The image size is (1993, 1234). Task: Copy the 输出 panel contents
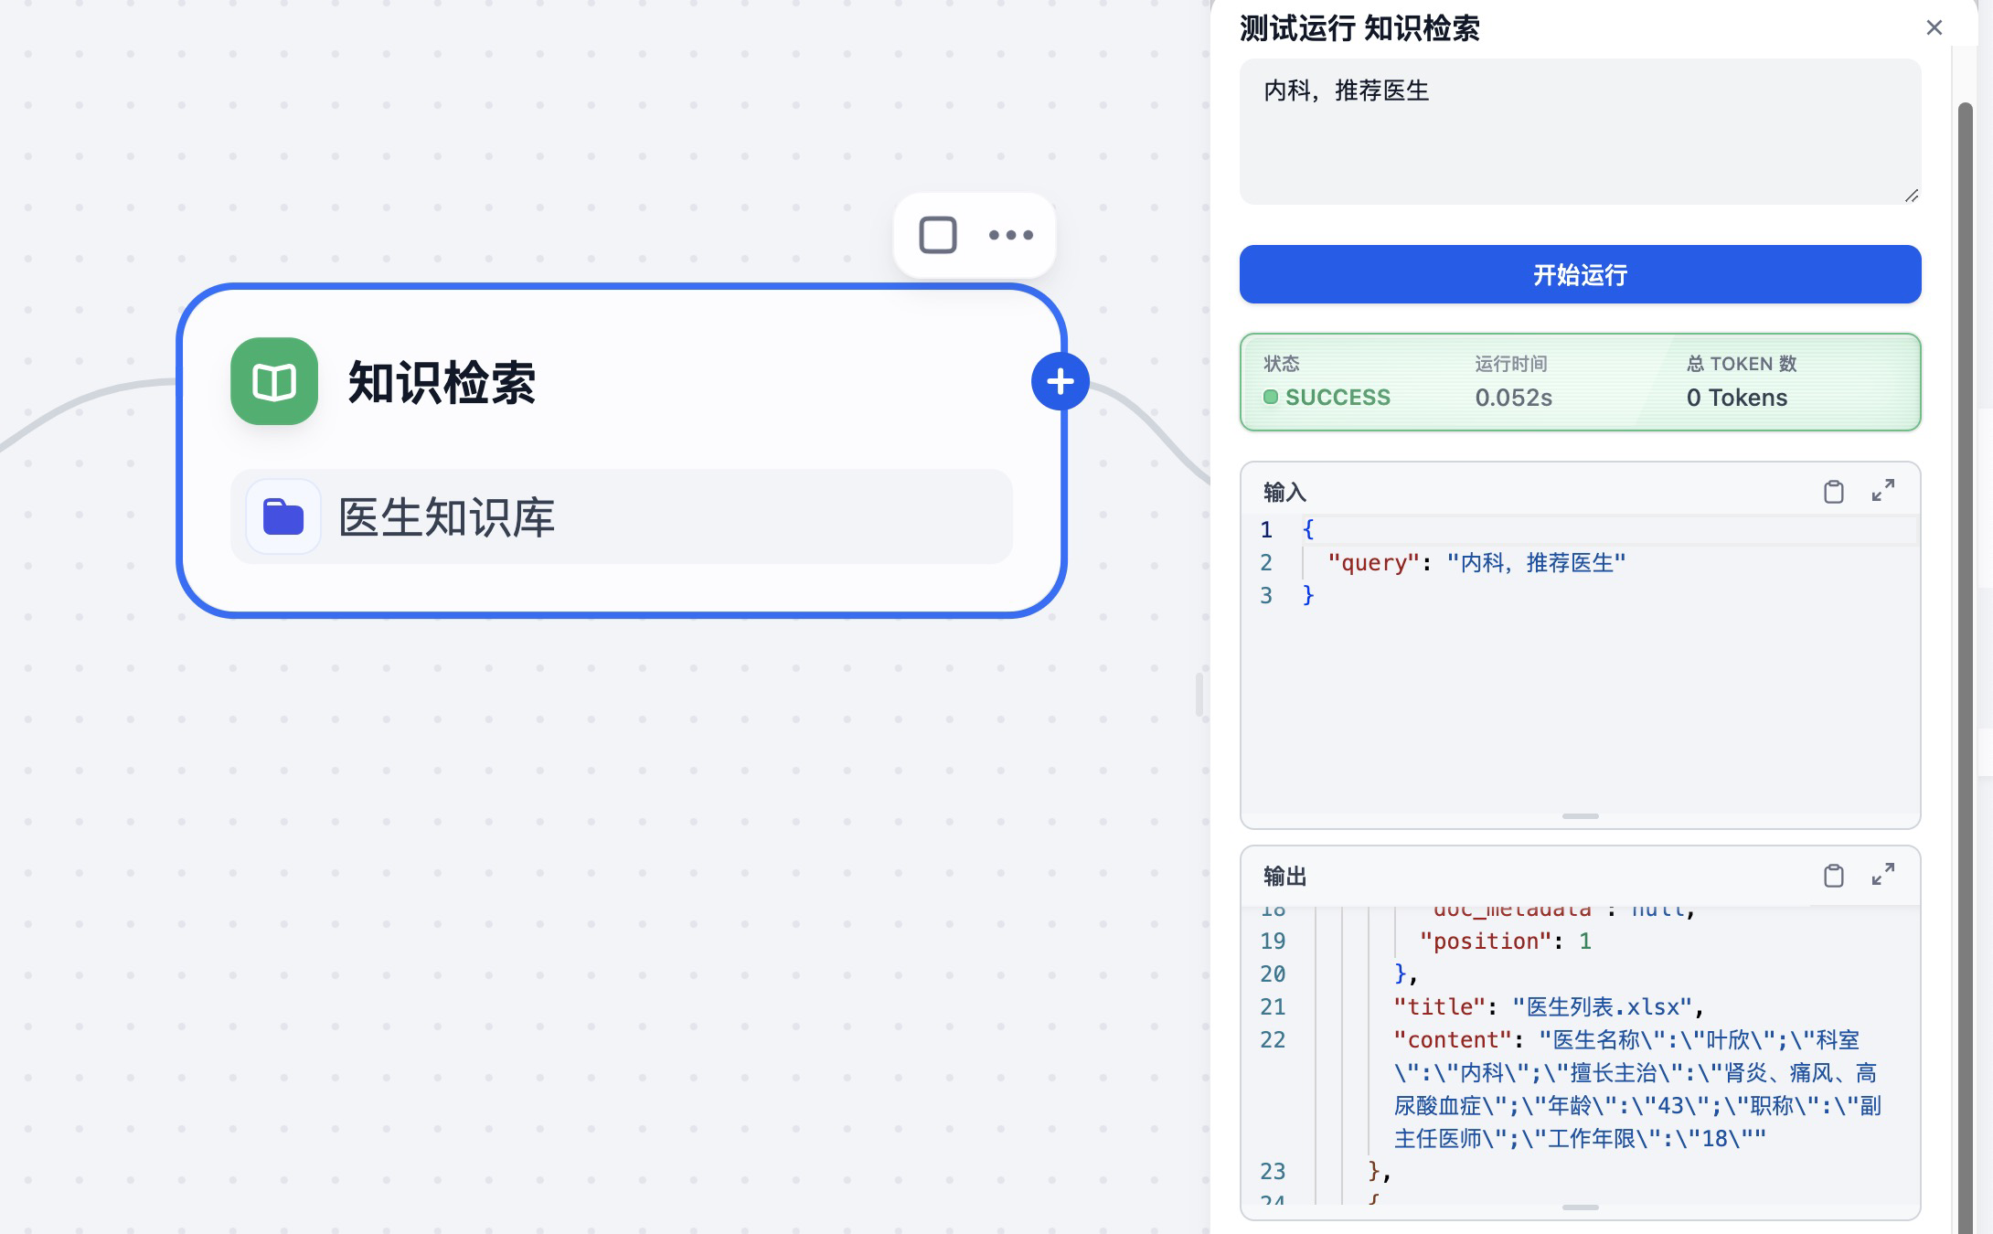tap(1833, 876)
